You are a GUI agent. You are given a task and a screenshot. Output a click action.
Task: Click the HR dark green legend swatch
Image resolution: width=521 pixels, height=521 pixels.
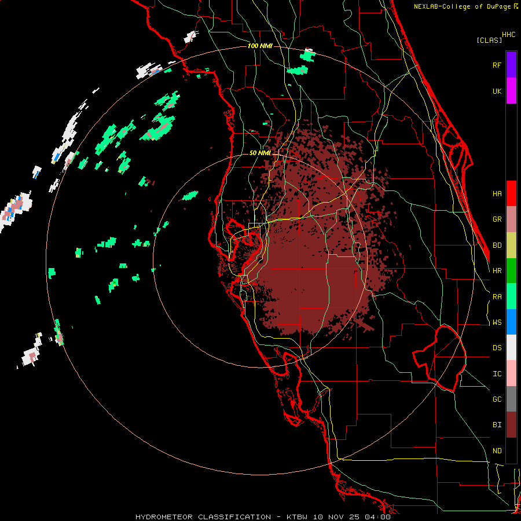[x=511, y=271]
